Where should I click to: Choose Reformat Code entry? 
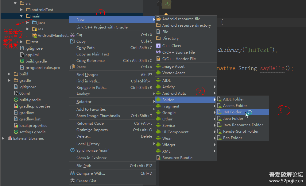tap(112, 123)
